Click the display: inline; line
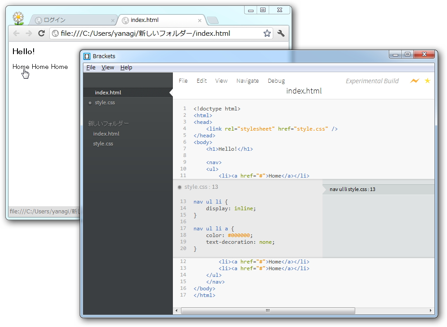The image size is (447, 327). (x=231, y=208)
